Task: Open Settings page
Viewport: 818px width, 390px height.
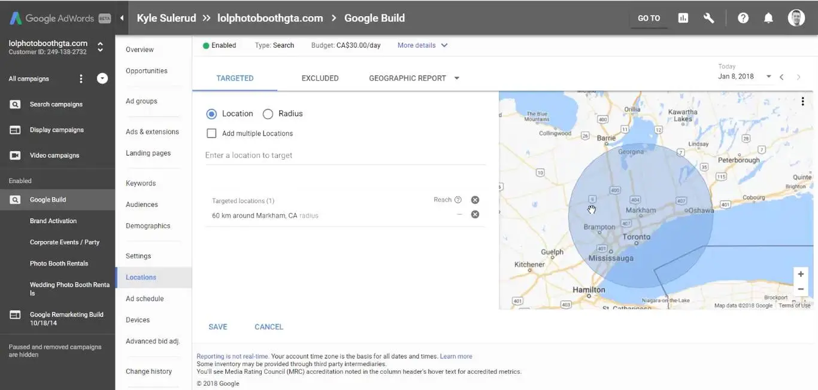Action: click(x=138, y=256)
